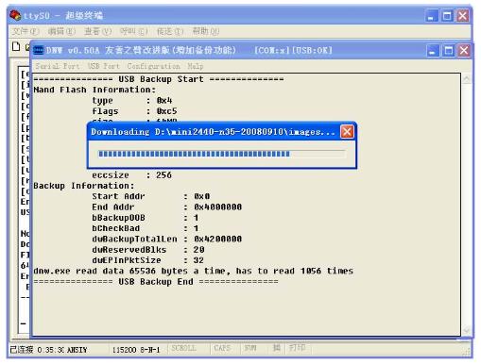This screenshot has width=481, height=364.
Task: Click the 'flags : 0xc5' line
Action: coord(134,111)
